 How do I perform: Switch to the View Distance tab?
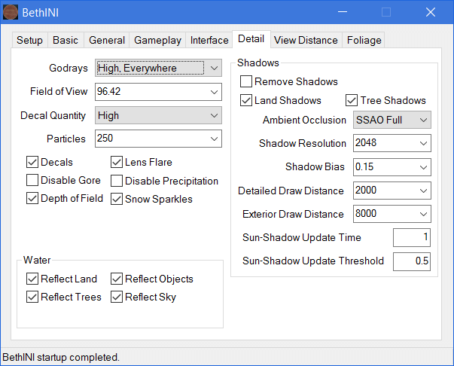click(305, 40)
